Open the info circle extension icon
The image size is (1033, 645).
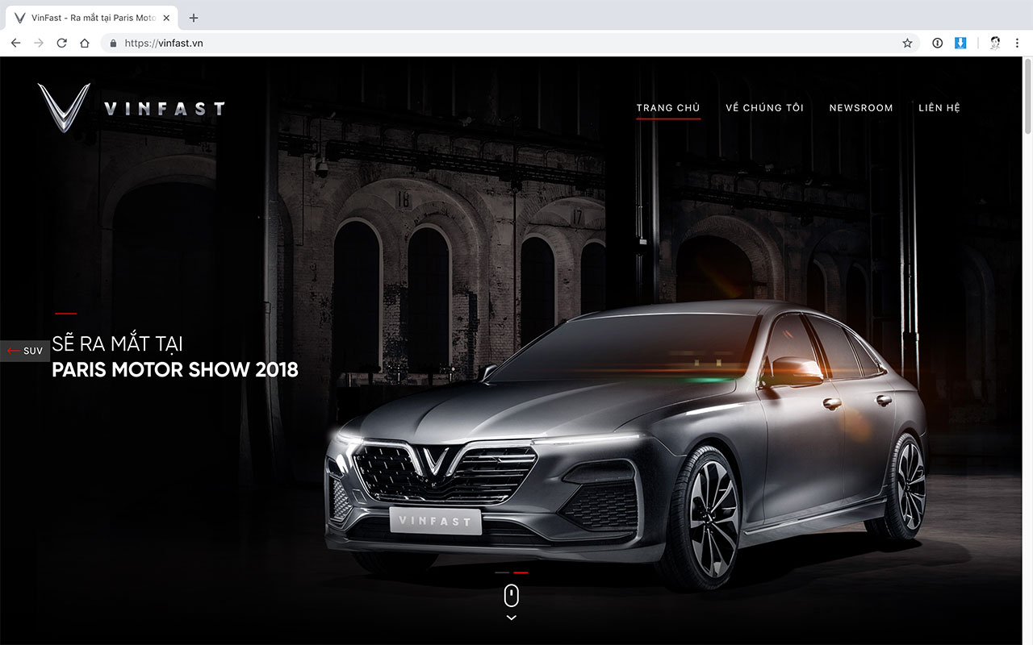pos(937,44)
